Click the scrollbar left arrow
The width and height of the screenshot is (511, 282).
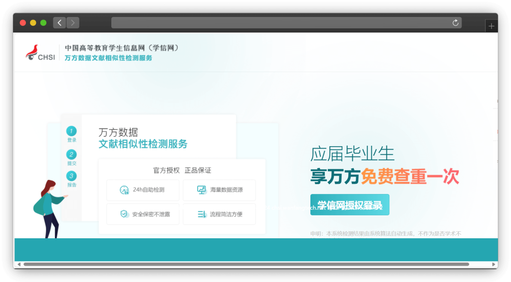click(18, 264)
